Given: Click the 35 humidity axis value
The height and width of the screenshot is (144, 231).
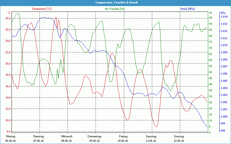Looking at the screenshot, I should click(211, 90).
